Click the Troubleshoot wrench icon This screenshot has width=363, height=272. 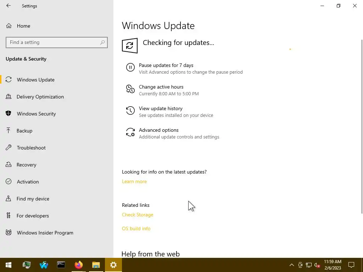[9, 147]
